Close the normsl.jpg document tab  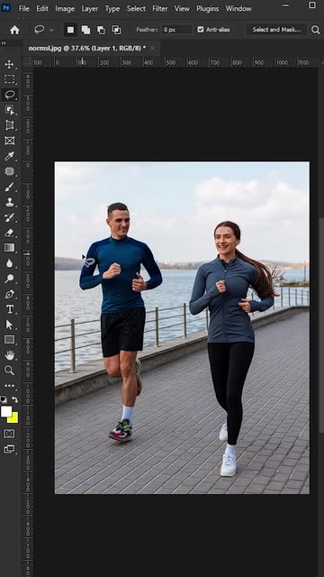pos(152,48)
